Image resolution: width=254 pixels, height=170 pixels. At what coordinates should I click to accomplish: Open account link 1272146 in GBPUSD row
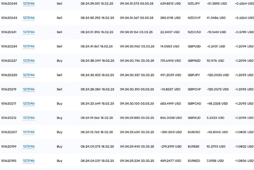coord(29,46)
